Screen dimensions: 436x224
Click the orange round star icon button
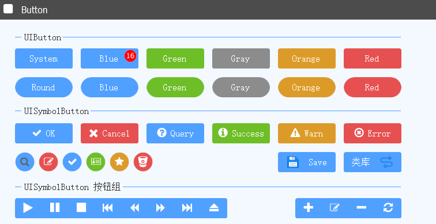pos(119,162)
